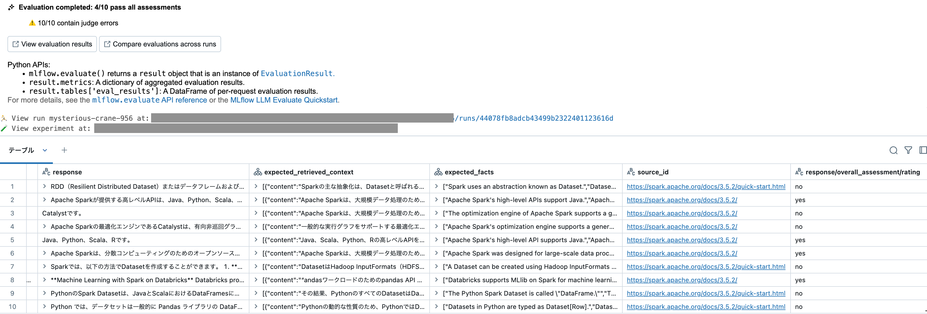Click the warning triangle beside judge errors message
This screenshot has width=927, height=314.
[x=32, y=23]
